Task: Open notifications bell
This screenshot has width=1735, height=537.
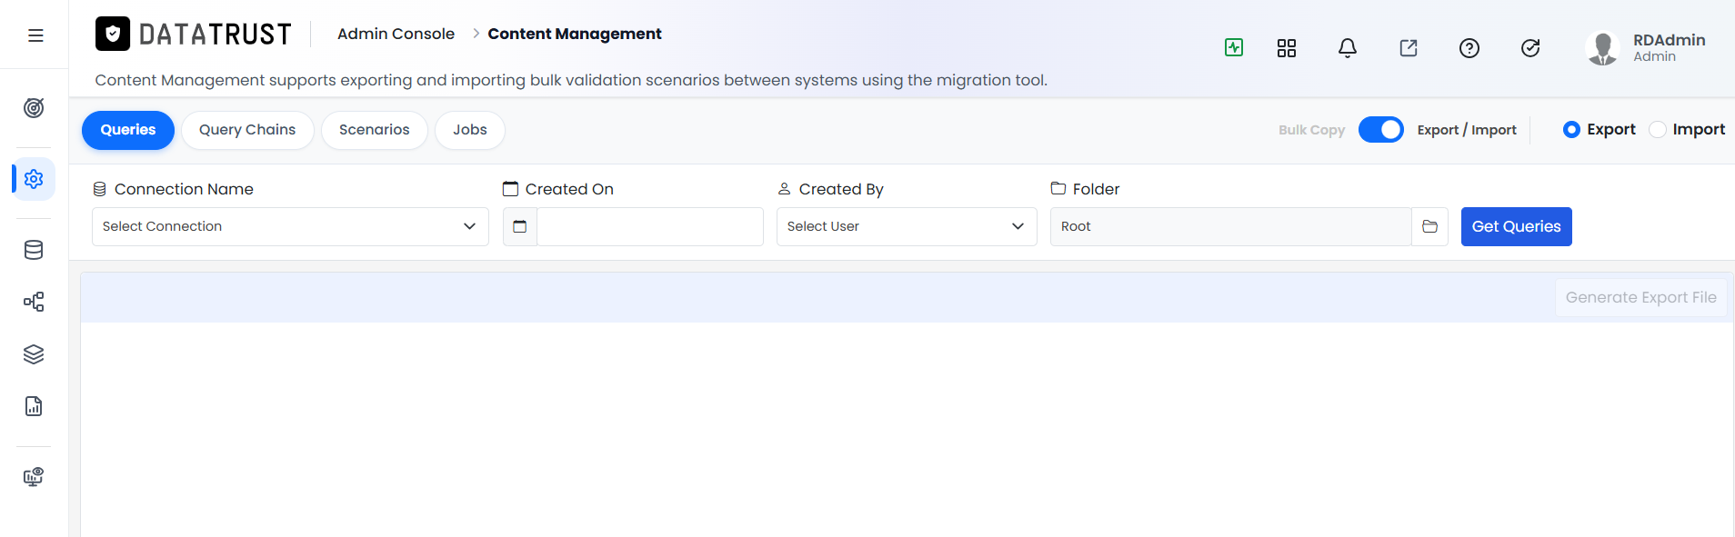Action: tap(1348, 48)
